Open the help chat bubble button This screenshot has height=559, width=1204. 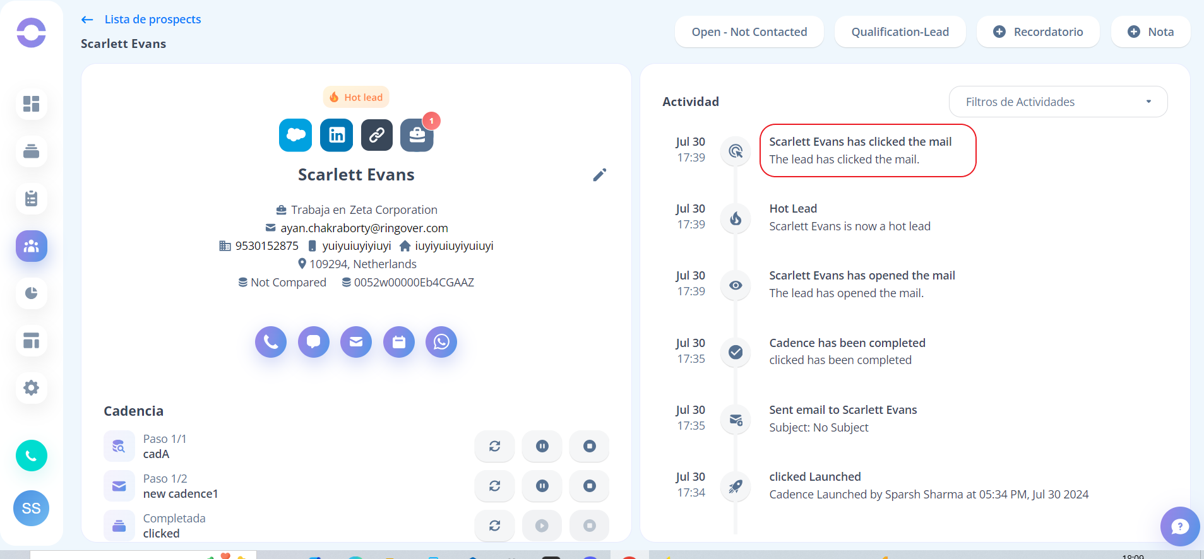point(1179,526)
